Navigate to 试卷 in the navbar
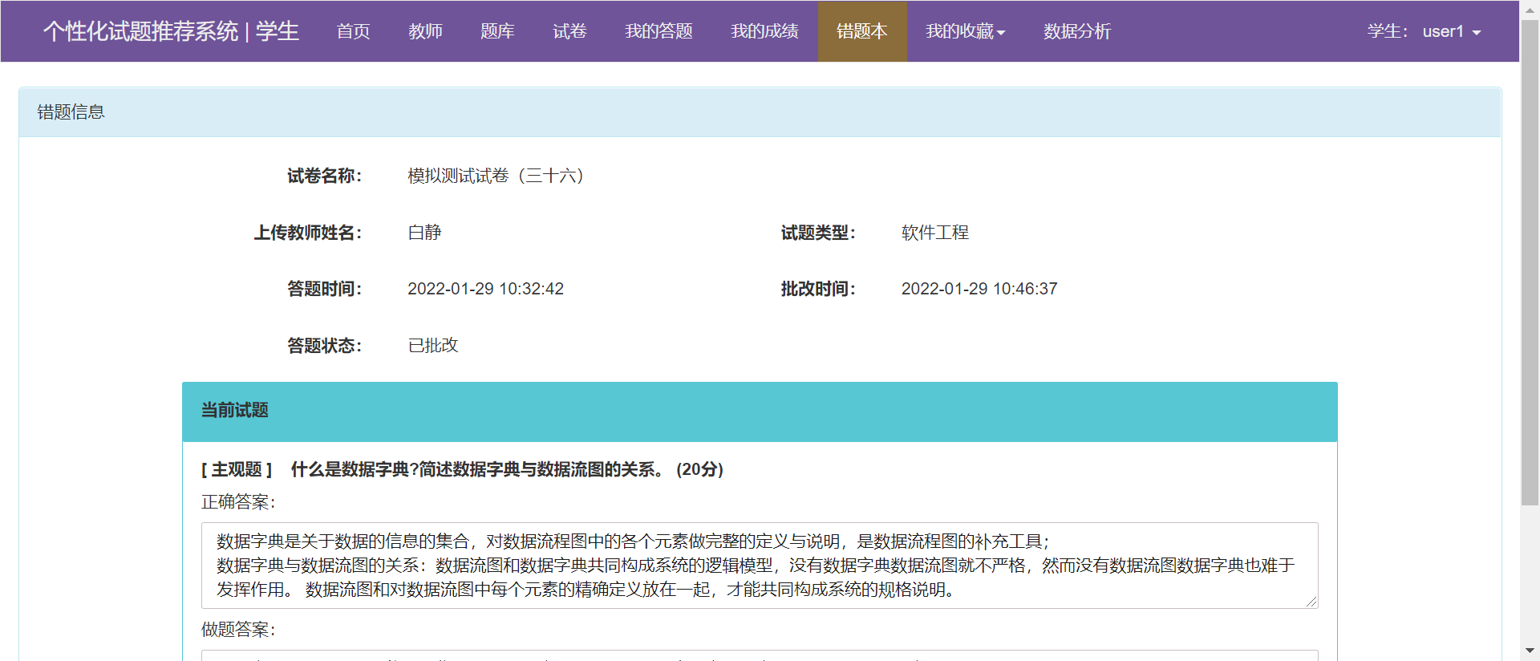 (x=569, y=31)
